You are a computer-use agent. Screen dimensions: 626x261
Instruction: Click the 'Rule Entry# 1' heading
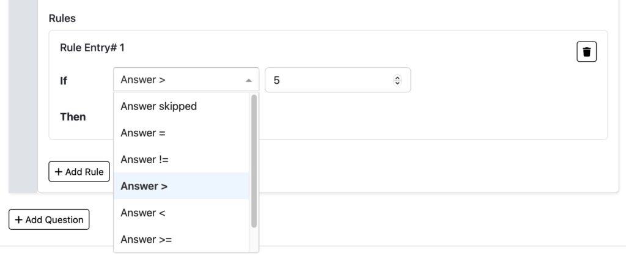(x=92, y=48)
